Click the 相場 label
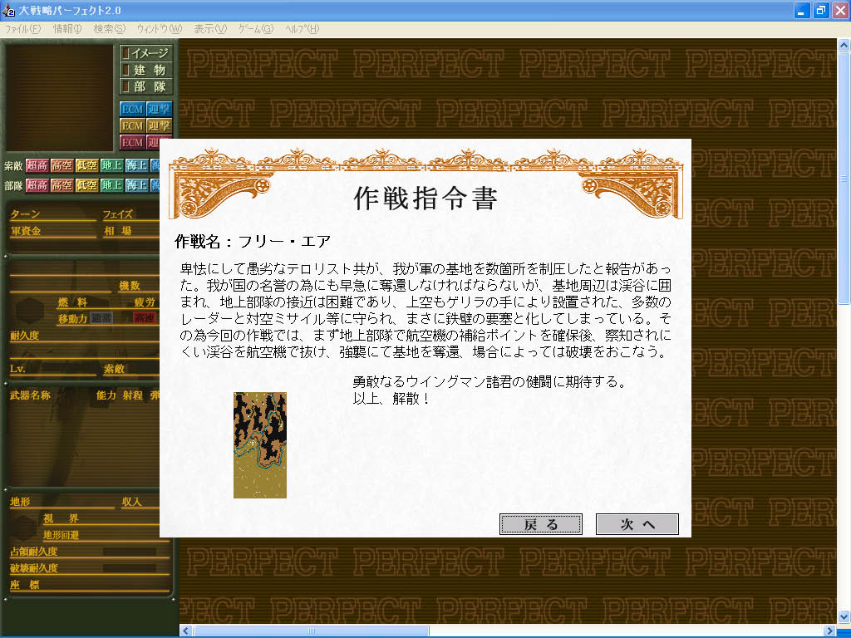 [x=118, y=231]
